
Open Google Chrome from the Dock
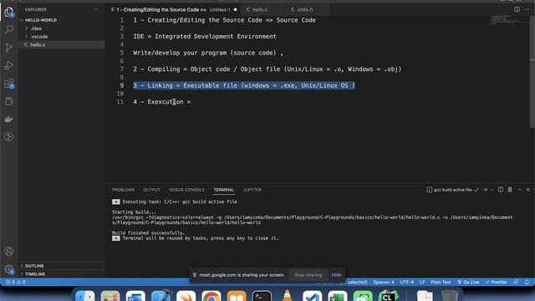[211, 296]
